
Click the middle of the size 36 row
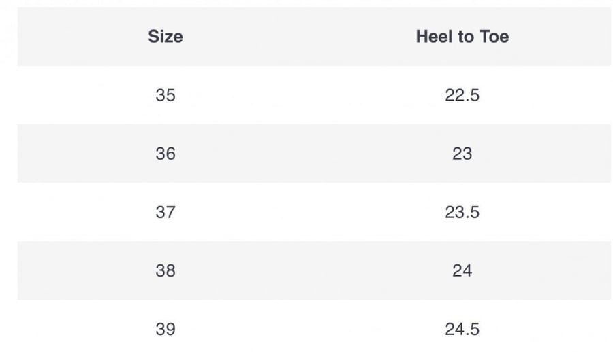(314, 154)
